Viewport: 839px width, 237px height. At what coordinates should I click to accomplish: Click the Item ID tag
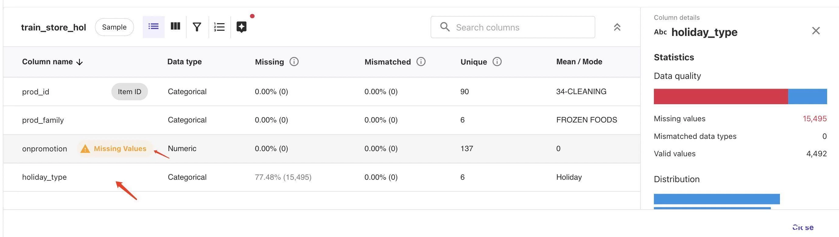(129, 92)
